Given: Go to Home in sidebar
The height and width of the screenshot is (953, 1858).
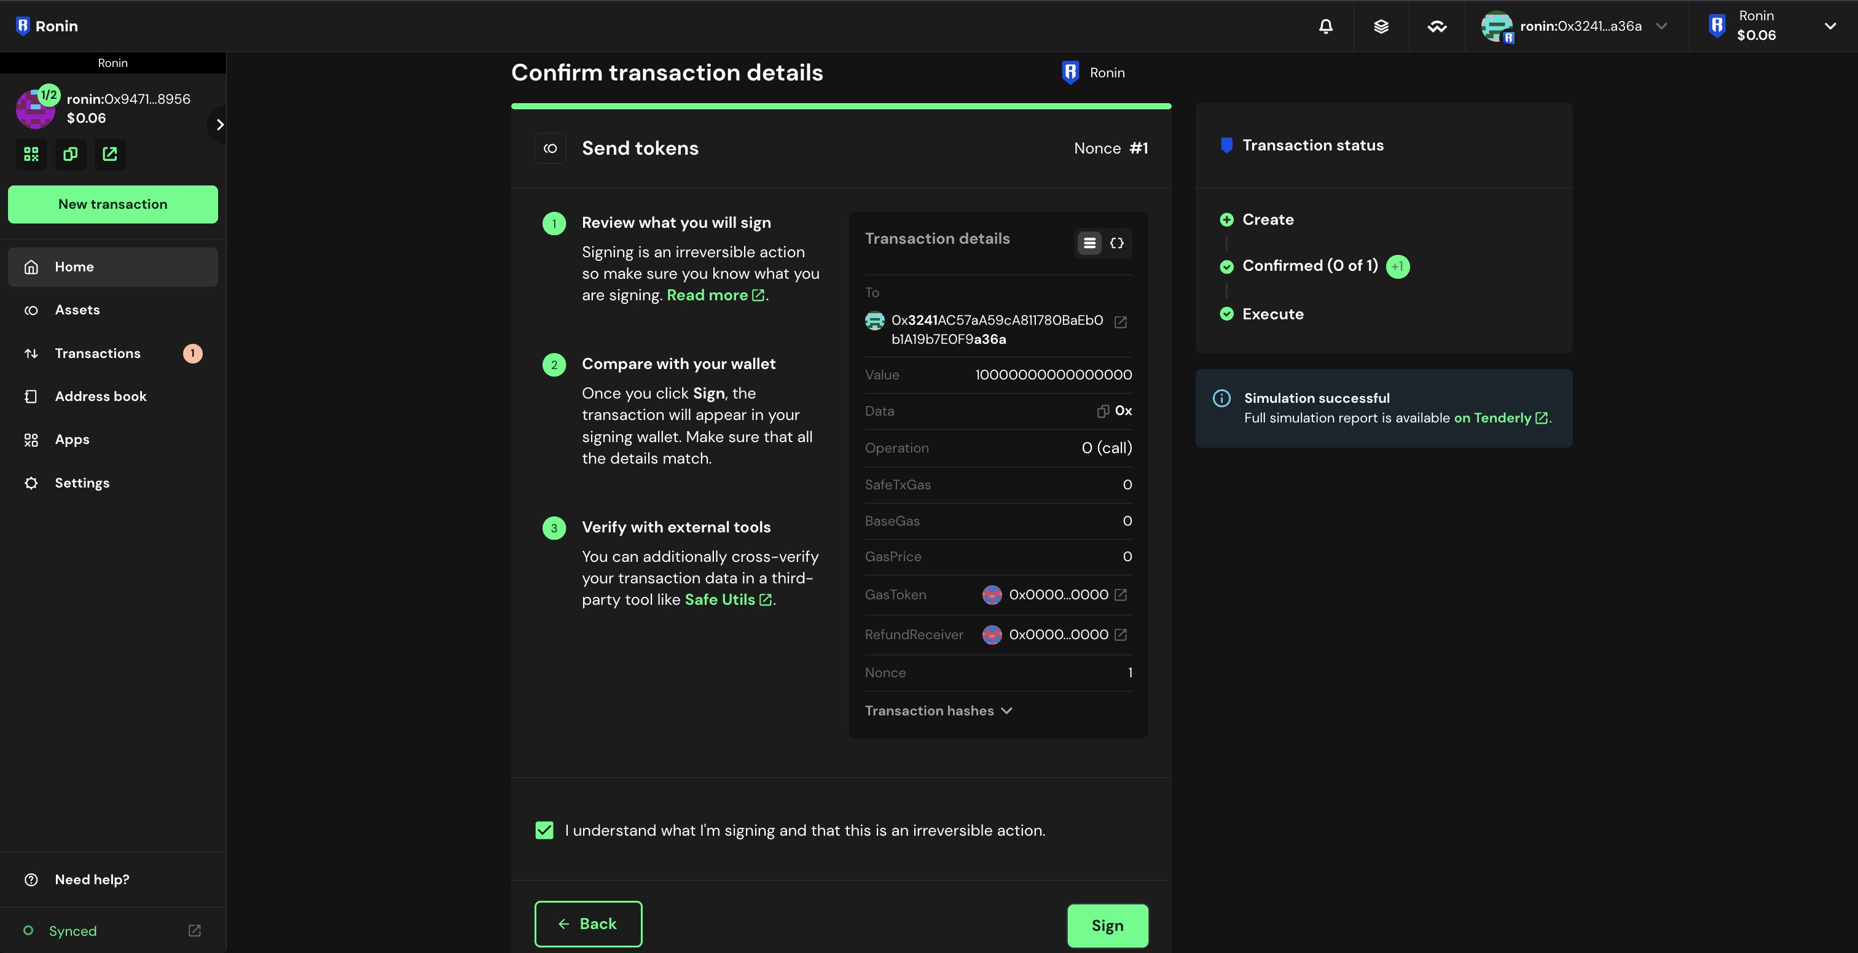Looking at the screenshot, I should (112, 266).
